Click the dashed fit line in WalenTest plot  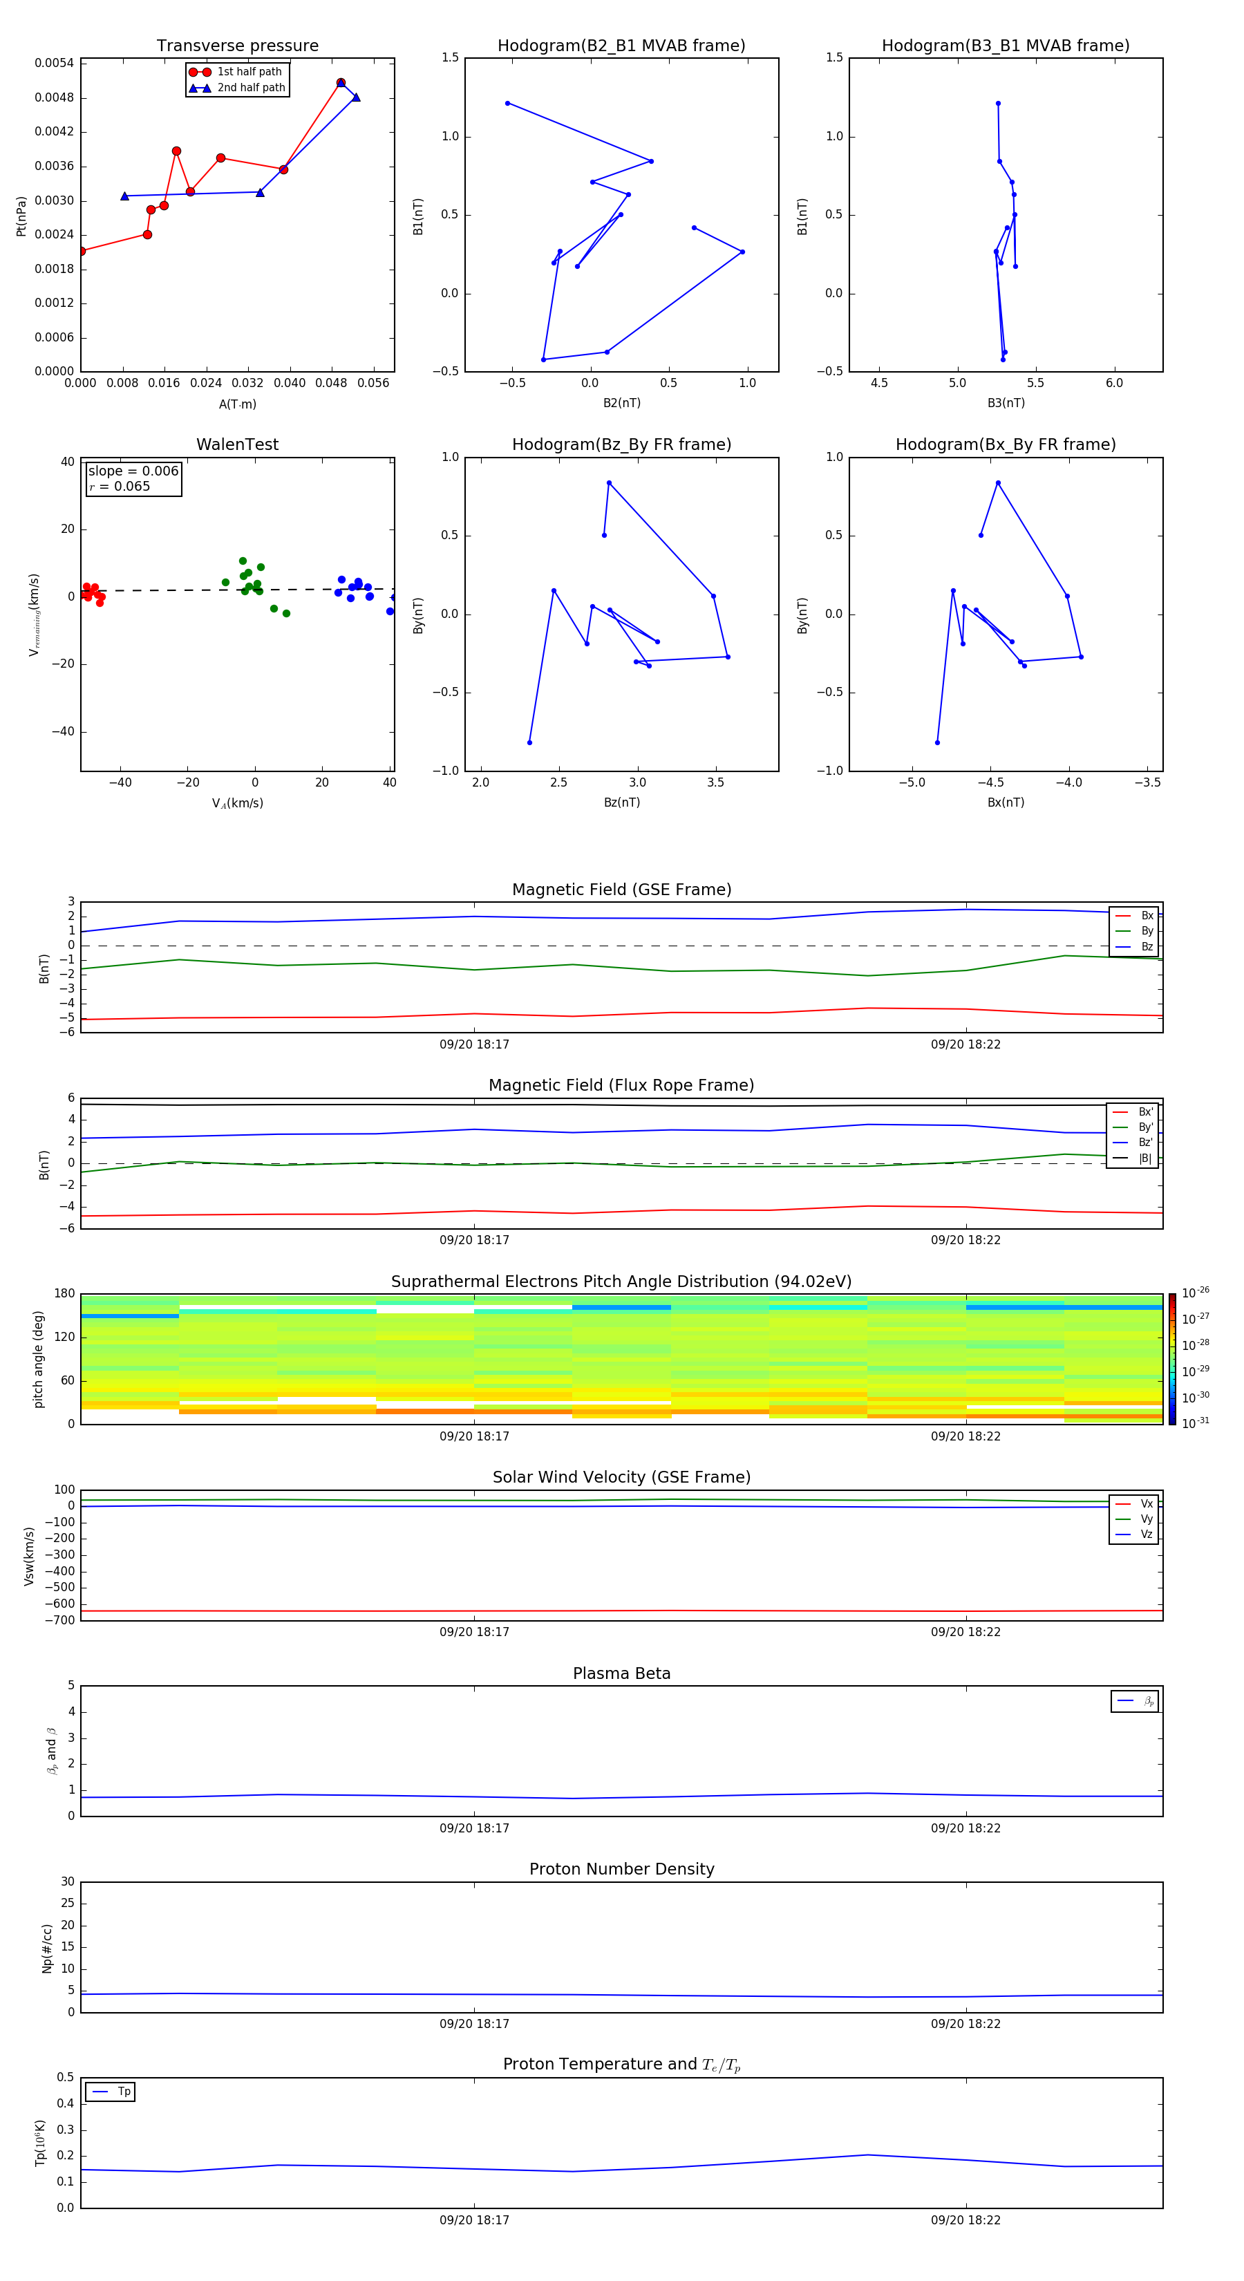click(x=237, y=590)
